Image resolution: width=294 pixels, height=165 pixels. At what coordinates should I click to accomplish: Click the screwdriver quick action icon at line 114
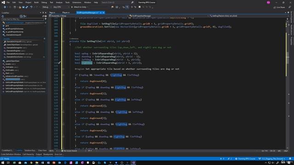(59, 63)
